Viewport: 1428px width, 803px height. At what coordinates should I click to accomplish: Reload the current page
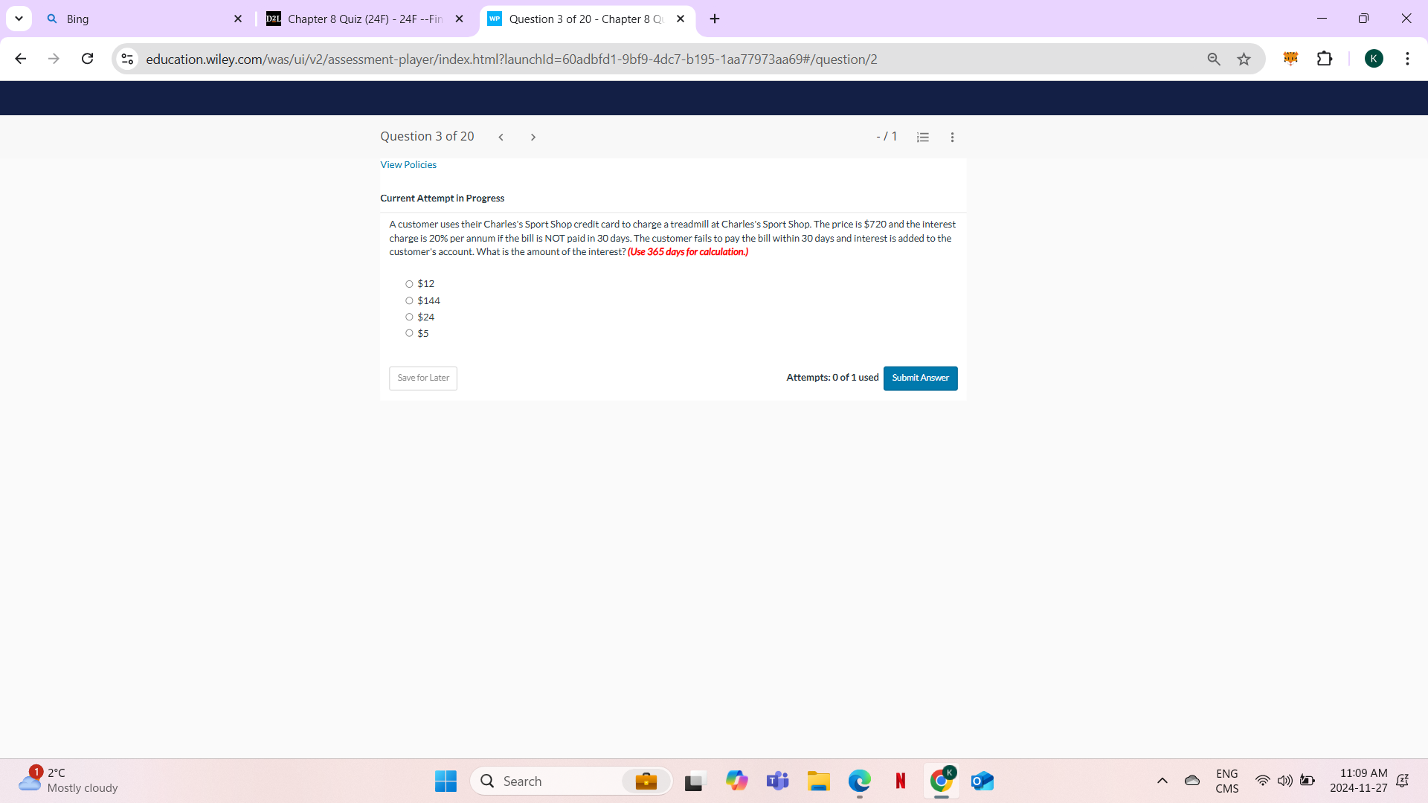[87, 59]
